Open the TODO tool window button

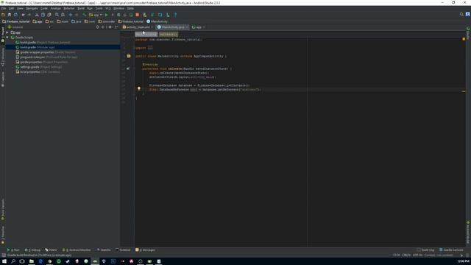pyautogui.click(x=51, y=250)
